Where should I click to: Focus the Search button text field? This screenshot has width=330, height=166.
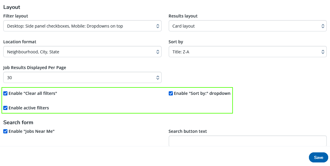247,141
